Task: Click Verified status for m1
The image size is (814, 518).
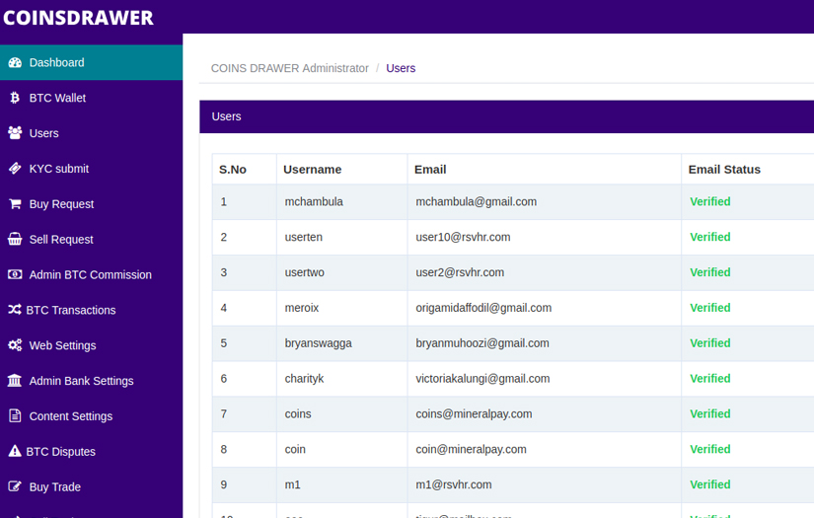Action: pyautogui.click(x=709, y=484)
